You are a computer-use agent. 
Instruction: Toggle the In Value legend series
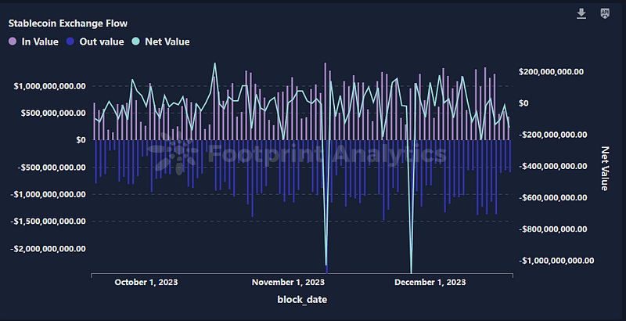[x=34, y=41]
